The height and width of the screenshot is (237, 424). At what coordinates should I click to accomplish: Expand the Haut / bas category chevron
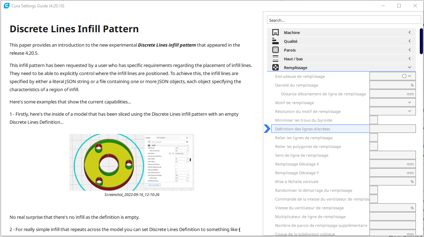tap(410, 59)
